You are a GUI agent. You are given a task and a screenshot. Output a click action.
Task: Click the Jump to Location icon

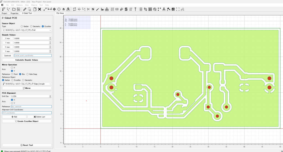click(64, 9)
